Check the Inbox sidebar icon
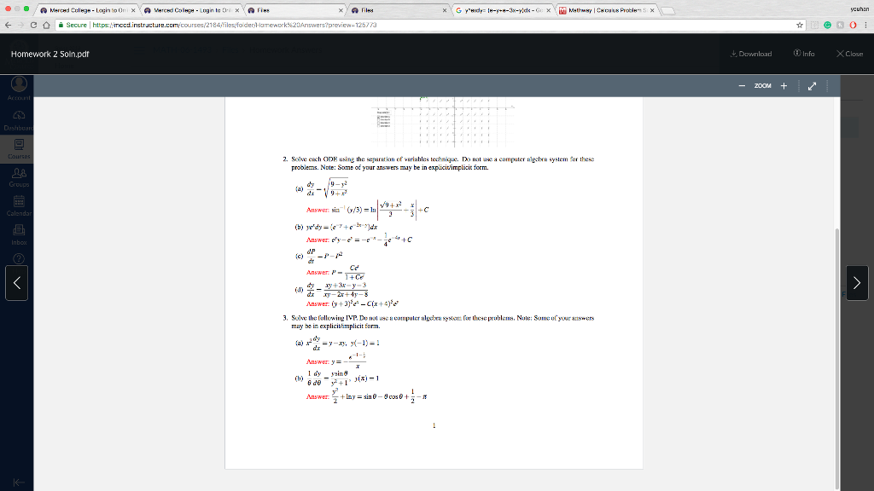 (x=18, y=230)
